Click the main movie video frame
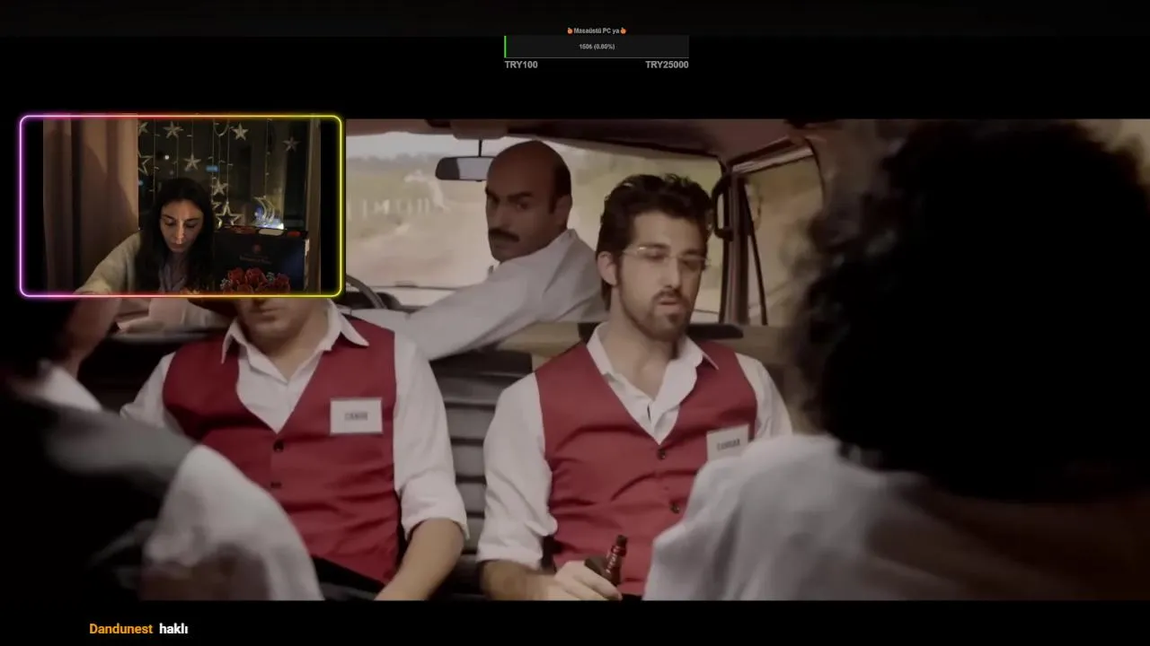The height and width of the screenshot is (646, 1150). 575,359
